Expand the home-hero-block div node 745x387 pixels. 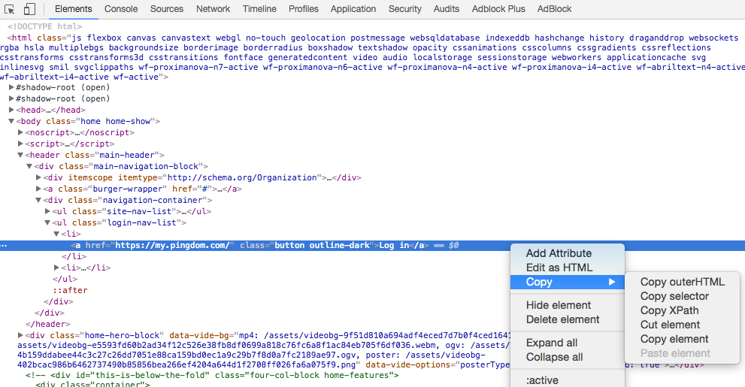tap(21, 335)
